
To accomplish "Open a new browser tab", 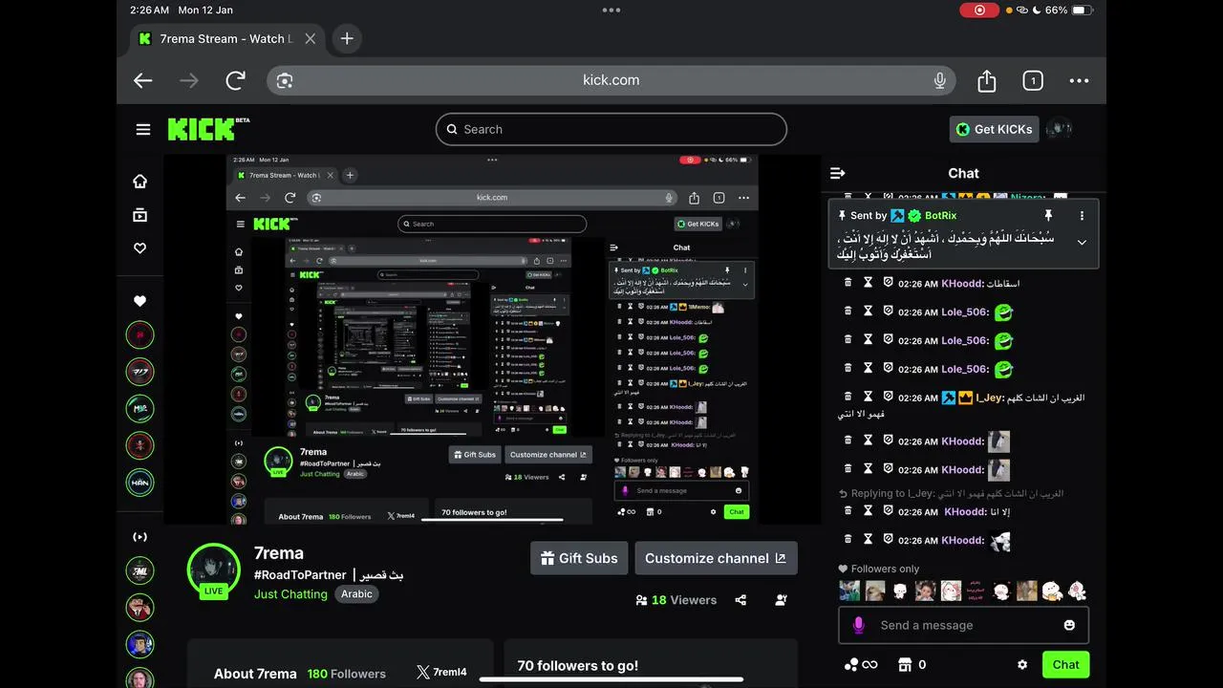I will (x=347, y=39).
